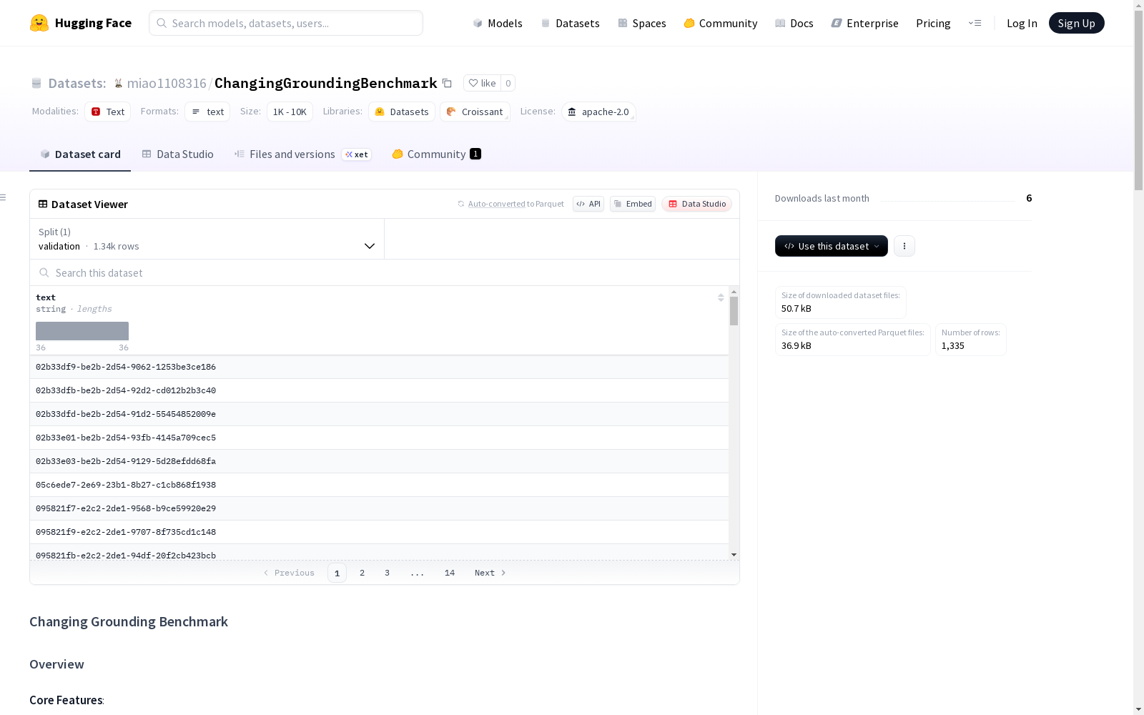Click the text format tag
Screen dimensions: 1144x715
(x=207, y=112)
